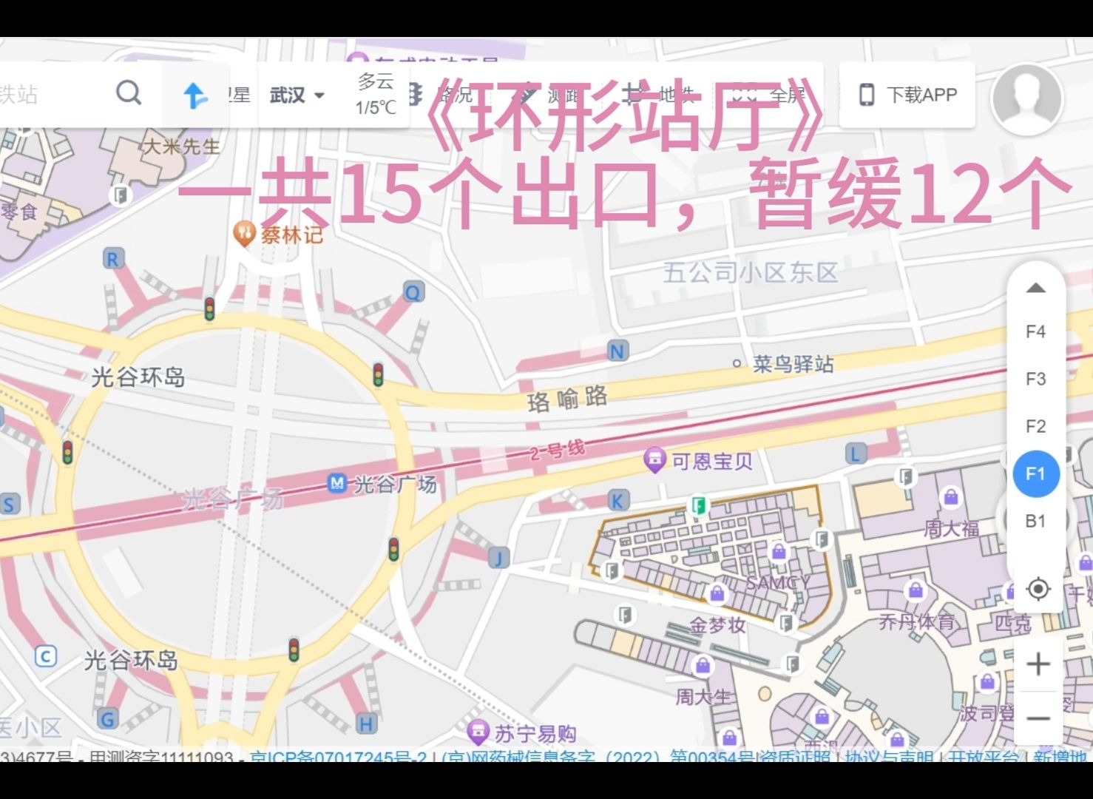Select subway exit K marker

coord(617,501)
